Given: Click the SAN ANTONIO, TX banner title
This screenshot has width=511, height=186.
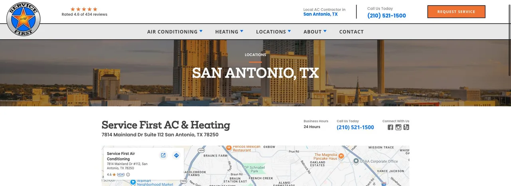Looking at the screenshot, I should pyautogui.click(x=255, y=73).
